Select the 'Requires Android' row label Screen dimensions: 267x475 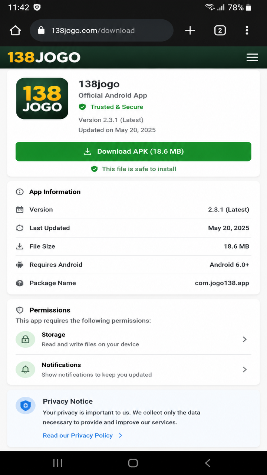pyautogui.click(x=56, y=265)
